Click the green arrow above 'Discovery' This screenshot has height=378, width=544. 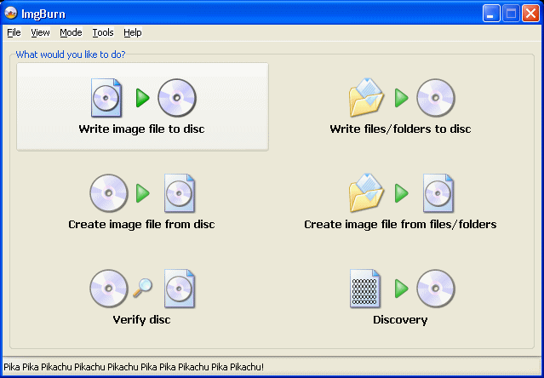tap(402, 289)
